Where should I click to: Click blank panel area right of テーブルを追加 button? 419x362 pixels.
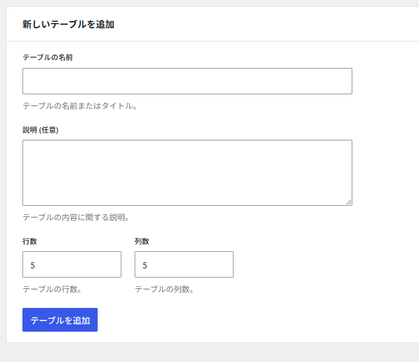[251, 320]
